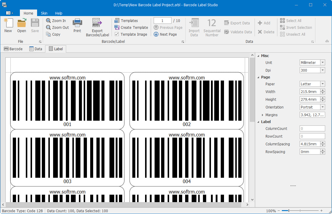Switch to the Data tab
The height and width of the screenshot is (214, 332).
click(36, 49)
